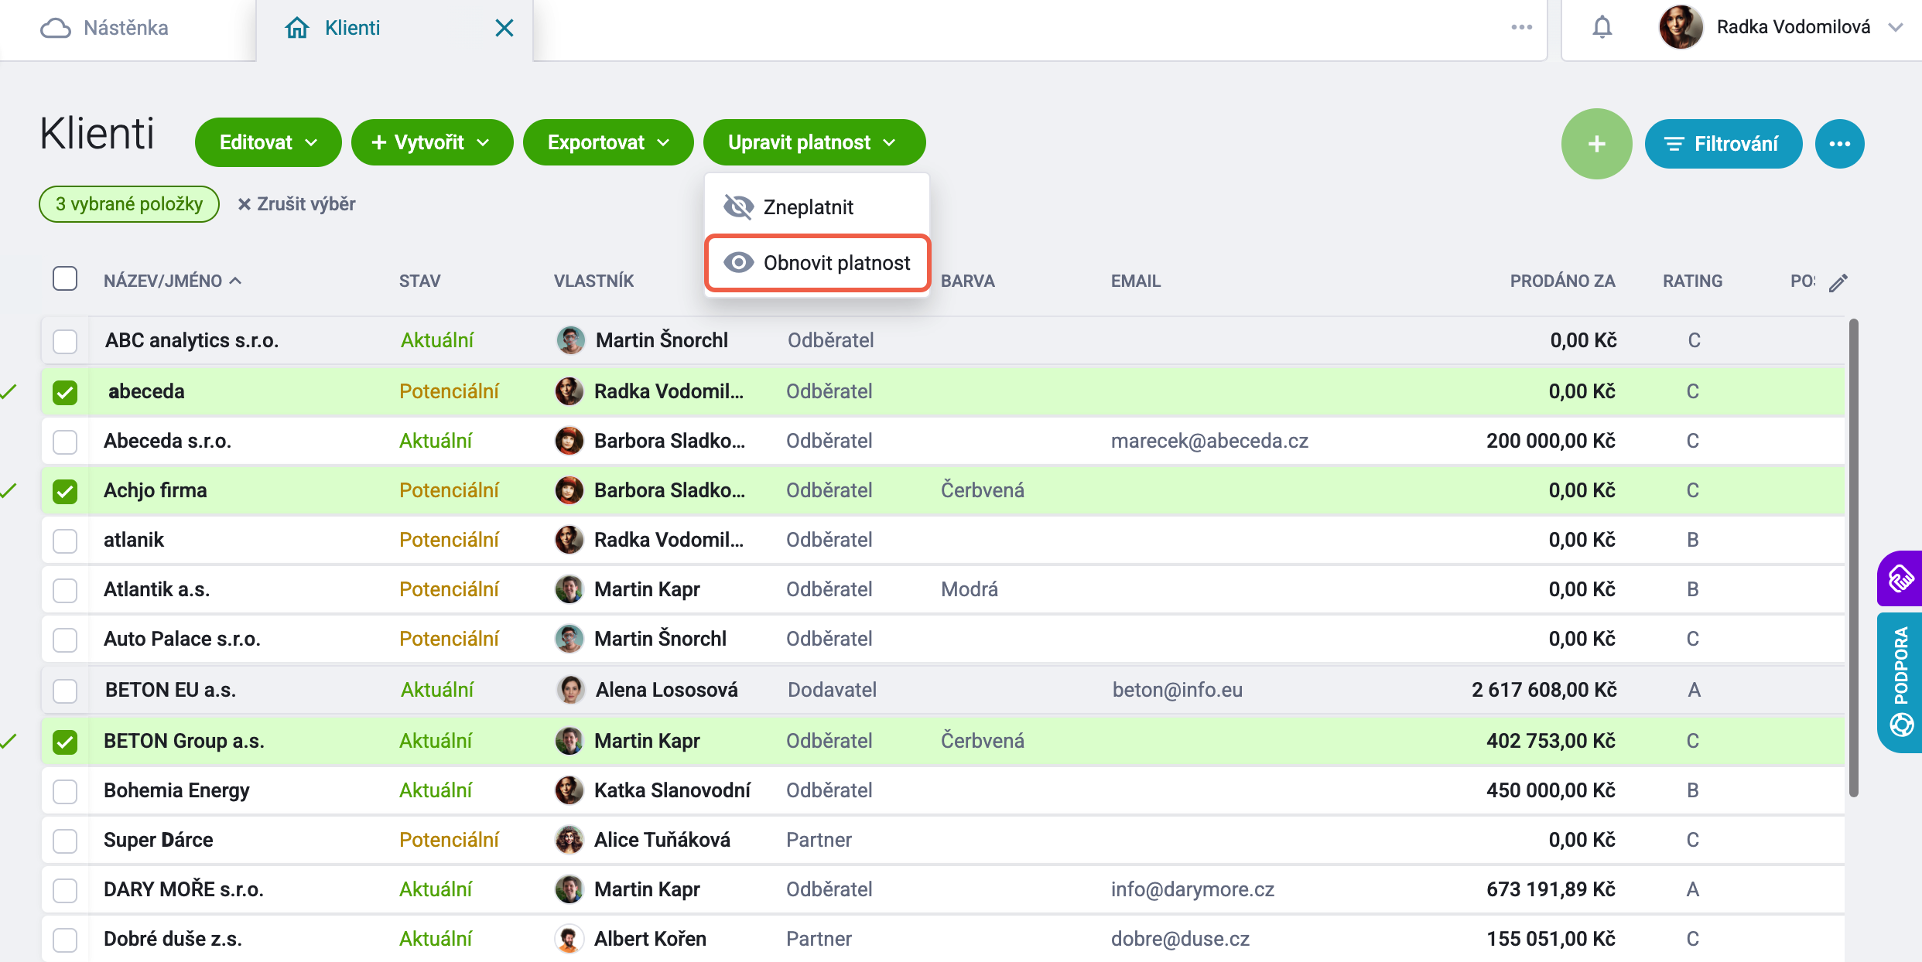1922x962 pixels.
Task: Click Dodavatel in BETON EU a.s. row
Action: 832,690
